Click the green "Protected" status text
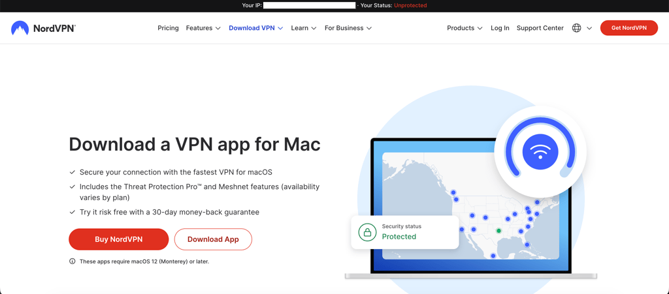 [399, 237]
